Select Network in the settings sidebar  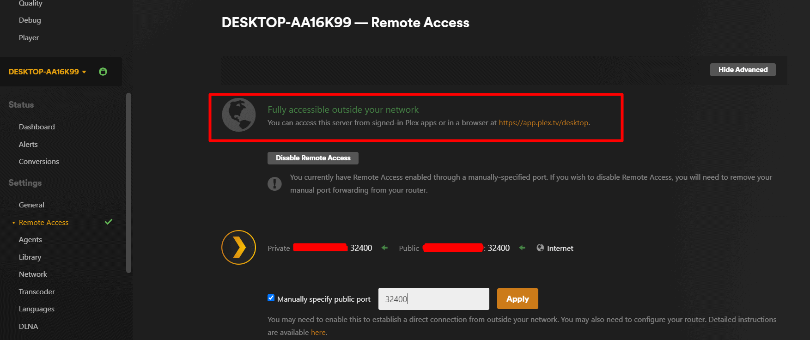[33, 274]
